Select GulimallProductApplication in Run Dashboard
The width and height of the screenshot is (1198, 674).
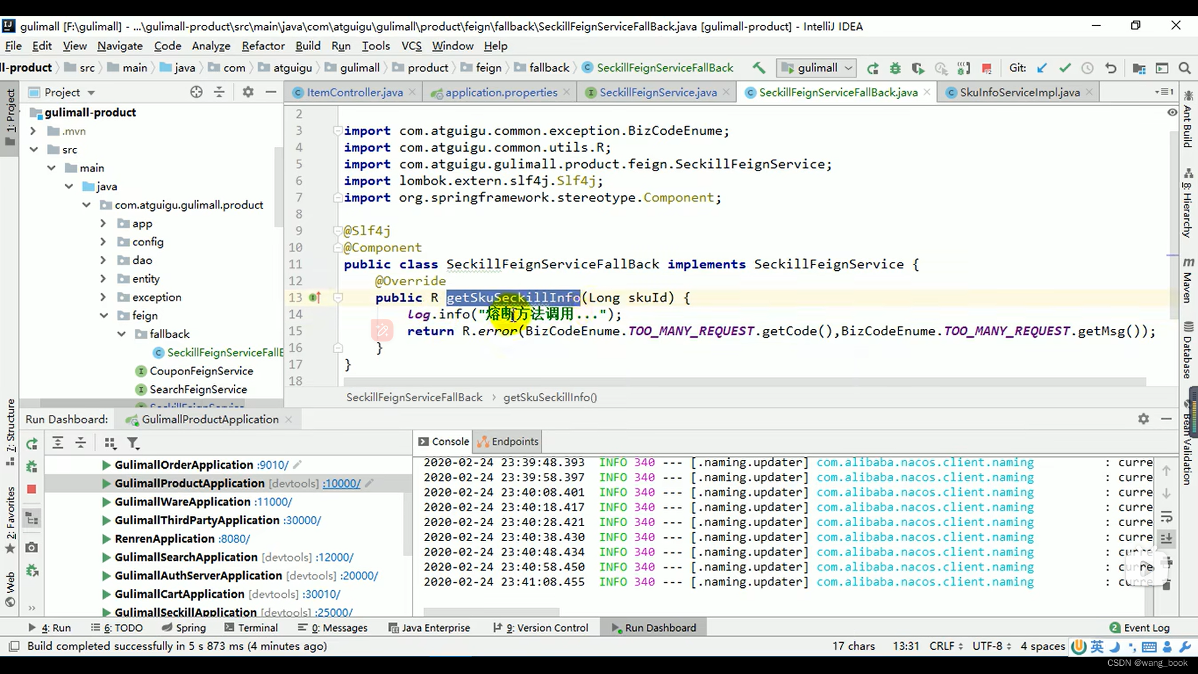pyautogui.click(x=188, y=483)
